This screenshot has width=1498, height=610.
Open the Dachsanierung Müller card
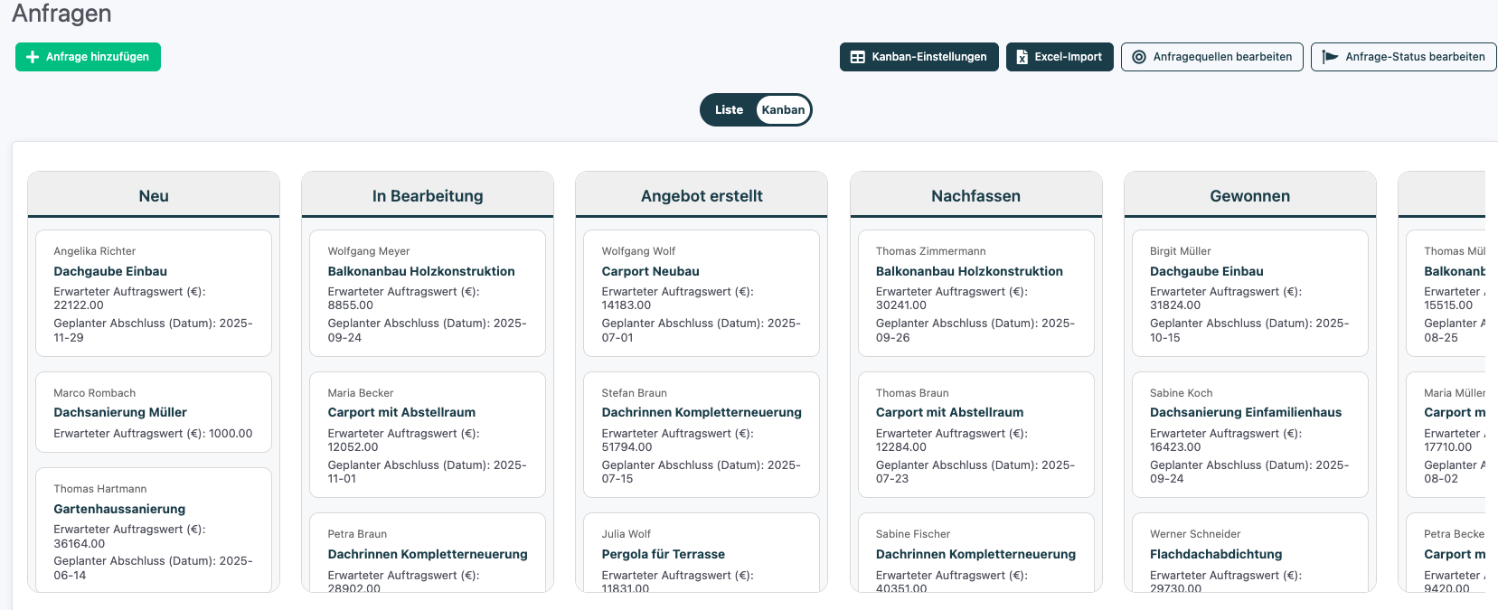tap(154, 412)
